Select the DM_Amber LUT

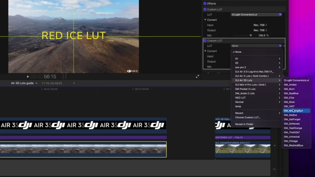click(x=297, y=85)
